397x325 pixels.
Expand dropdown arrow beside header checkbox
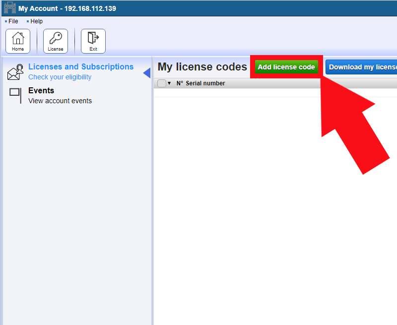(169, 83)
